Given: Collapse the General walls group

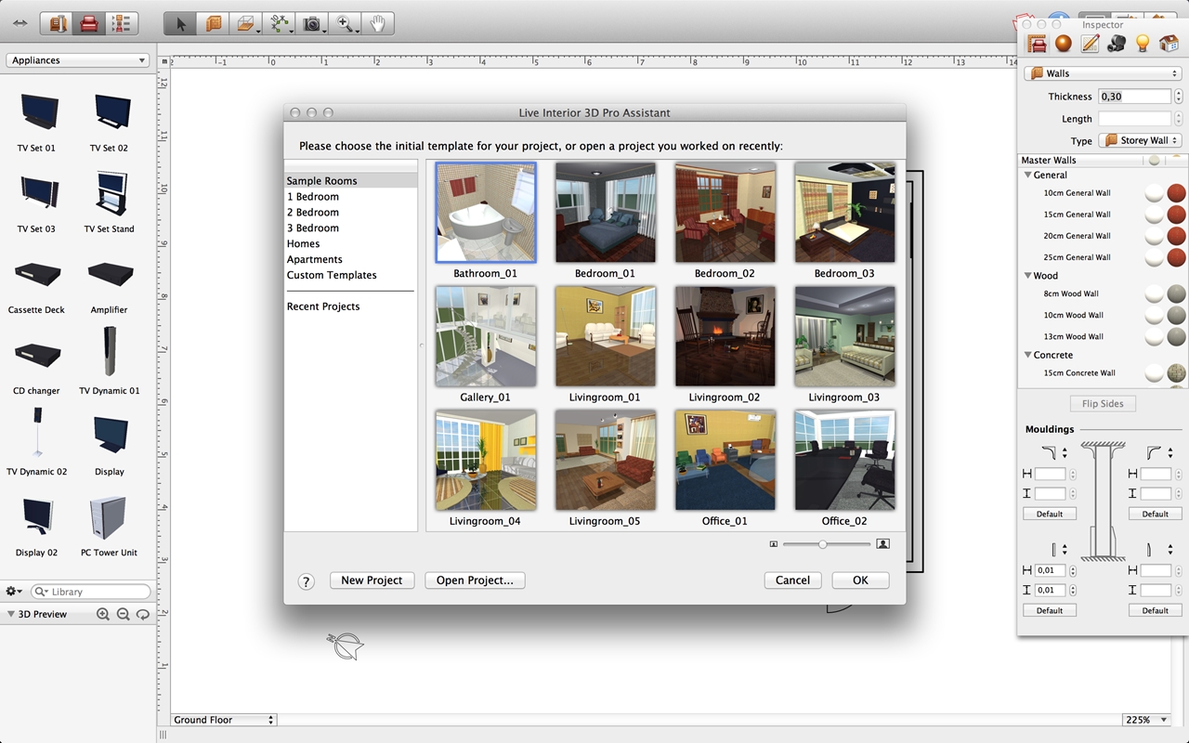Looking at the screenshot, I should [x=1027, y=175].
